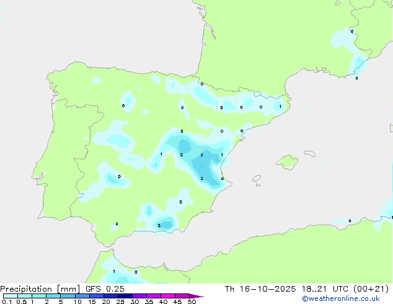Viewport: 393px width, 304px height.
Task: Click the "GFS 0.25" model label
Action: point(105,289)
